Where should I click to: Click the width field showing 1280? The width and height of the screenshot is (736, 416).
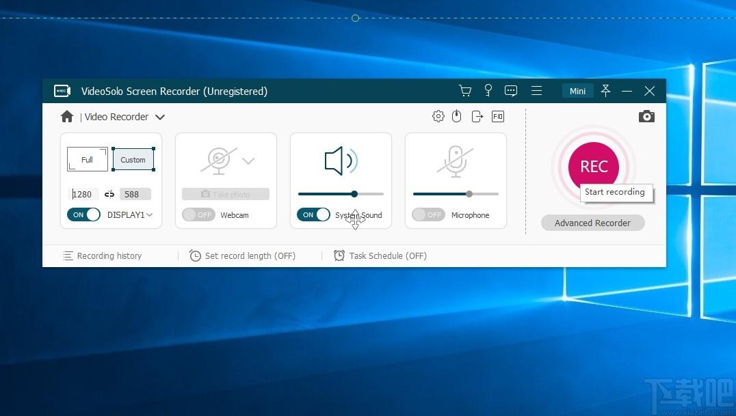tap(83, 194)
